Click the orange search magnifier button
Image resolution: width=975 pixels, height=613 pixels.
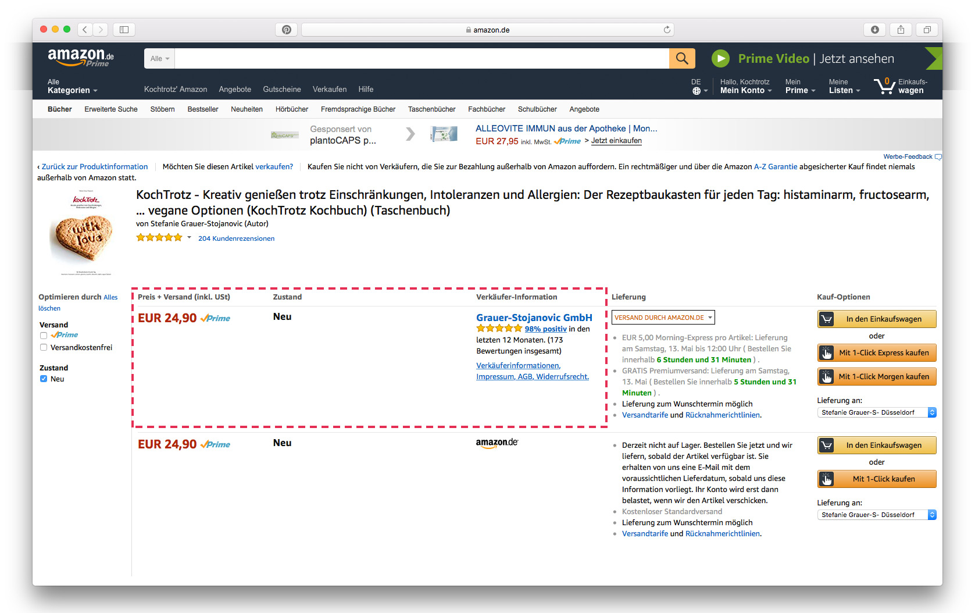[x=682, y=58]
